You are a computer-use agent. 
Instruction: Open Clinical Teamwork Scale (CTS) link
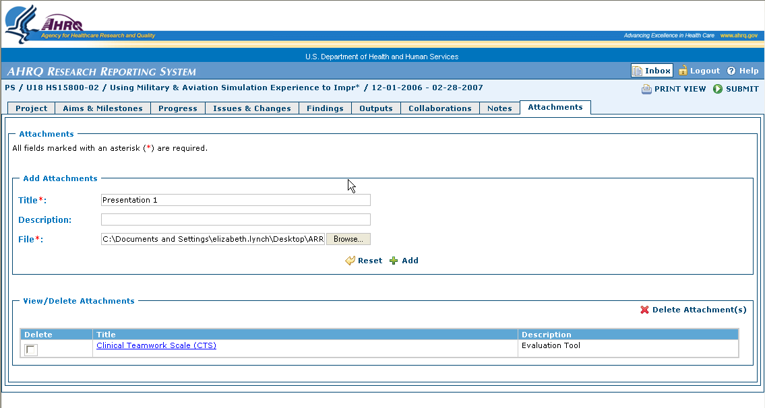pyautogui.click(x=156, y=345)
